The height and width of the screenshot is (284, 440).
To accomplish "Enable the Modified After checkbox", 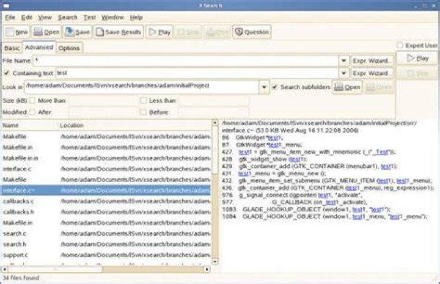I will (x=32, y=112).
